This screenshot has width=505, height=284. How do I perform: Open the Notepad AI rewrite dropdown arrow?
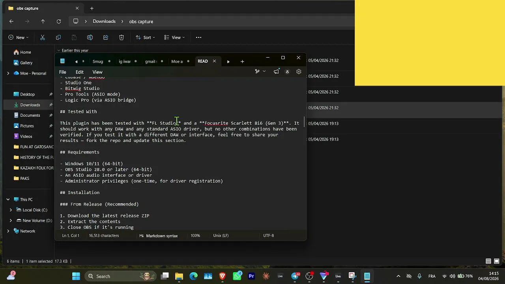coord(264,71)
